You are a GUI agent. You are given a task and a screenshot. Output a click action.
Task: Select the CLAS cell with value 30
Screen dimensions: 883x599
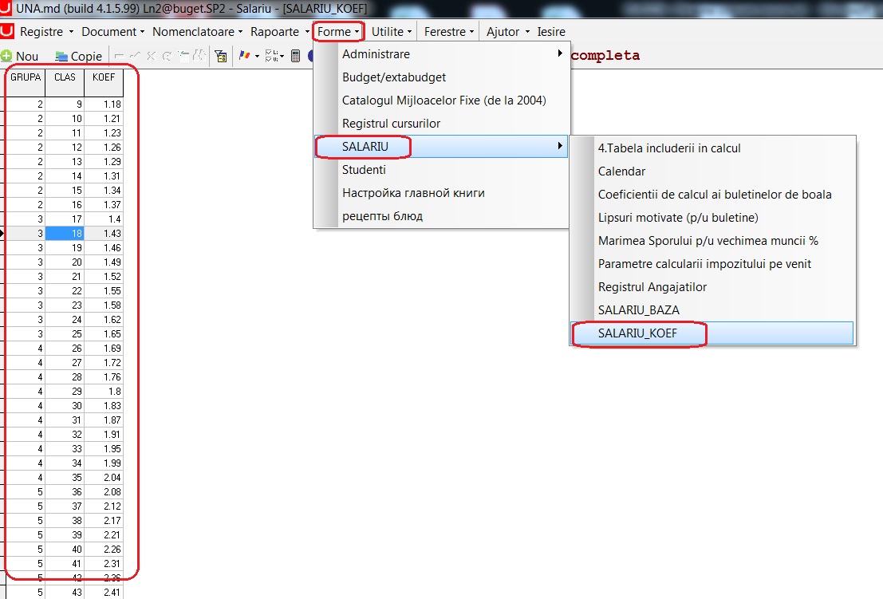click(65, 405)
